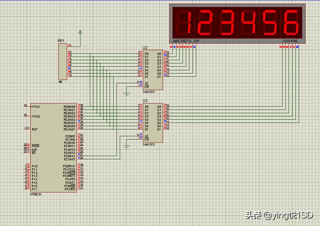320x226 pixels.
Task: Select the U3 74HC573 latch chip
Action: (153, 122)
